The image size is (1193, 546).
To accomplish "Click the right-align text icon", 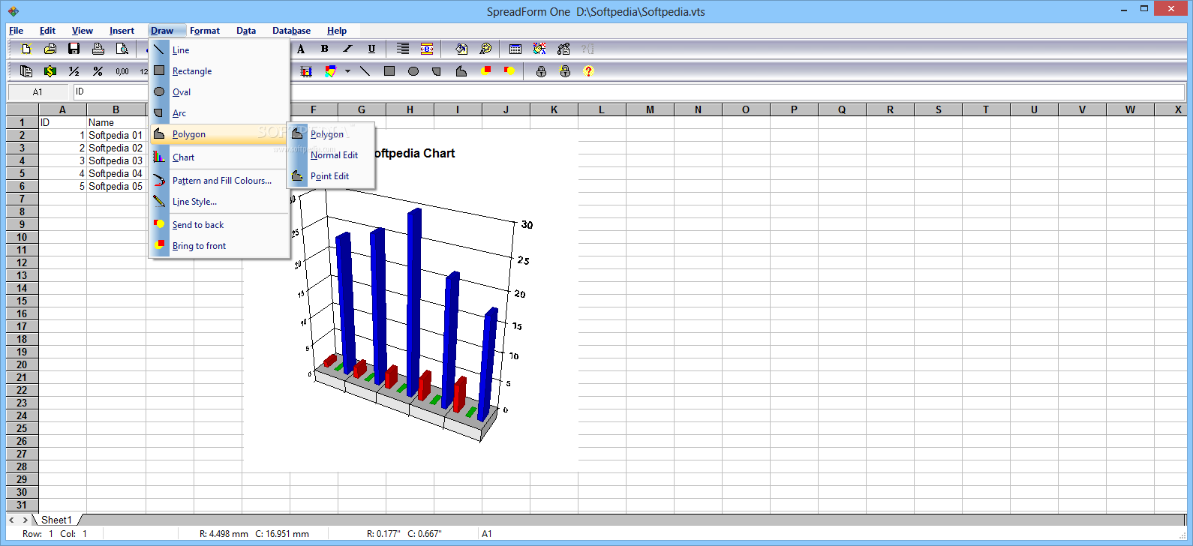I will (x=403, y=49).
